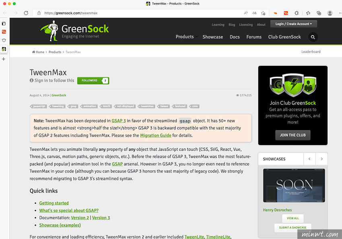342x239 pixels.
Task: Click the Learning top link
Action: click(218, 25)
